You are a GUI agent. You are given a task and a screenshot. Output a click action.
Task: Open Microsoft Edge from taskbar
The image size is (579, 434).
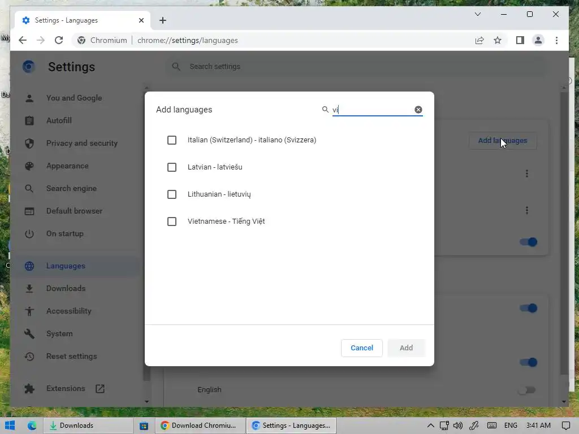[x=32, y=426]
